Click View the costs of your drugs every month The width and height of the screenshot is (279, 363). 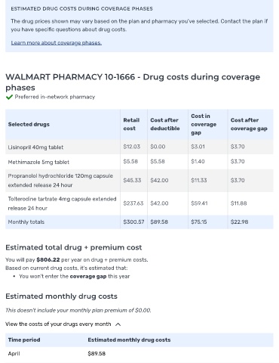(58, 324)
